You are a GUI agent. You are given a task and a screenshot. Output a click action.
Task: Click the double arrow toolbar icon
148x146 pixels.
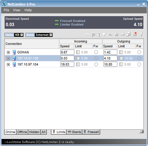pyautogui.click(x=110, y=35)
